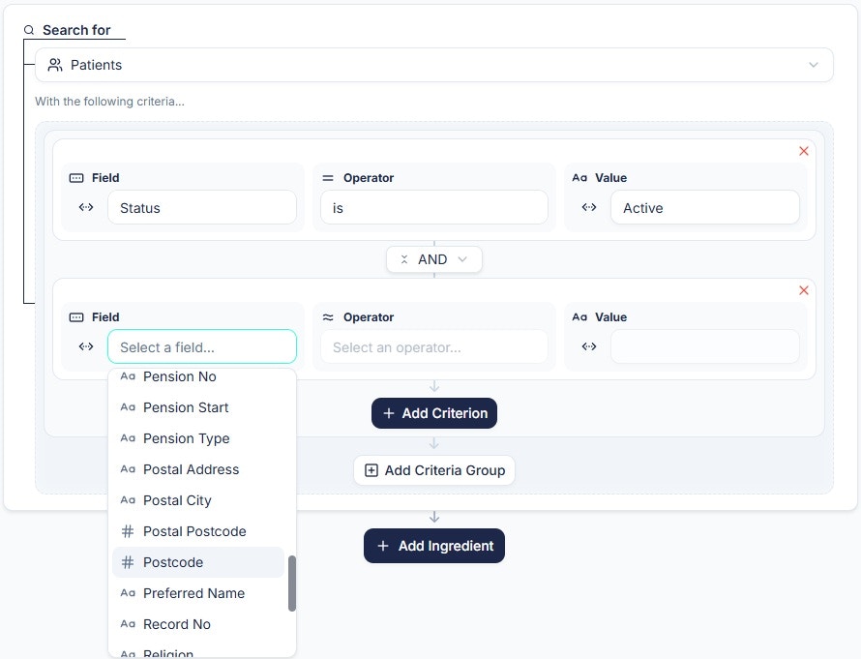861x659 pixels.
Task: Choose Preferred Name in the field dropdown
Action: [x=192, y=593]
